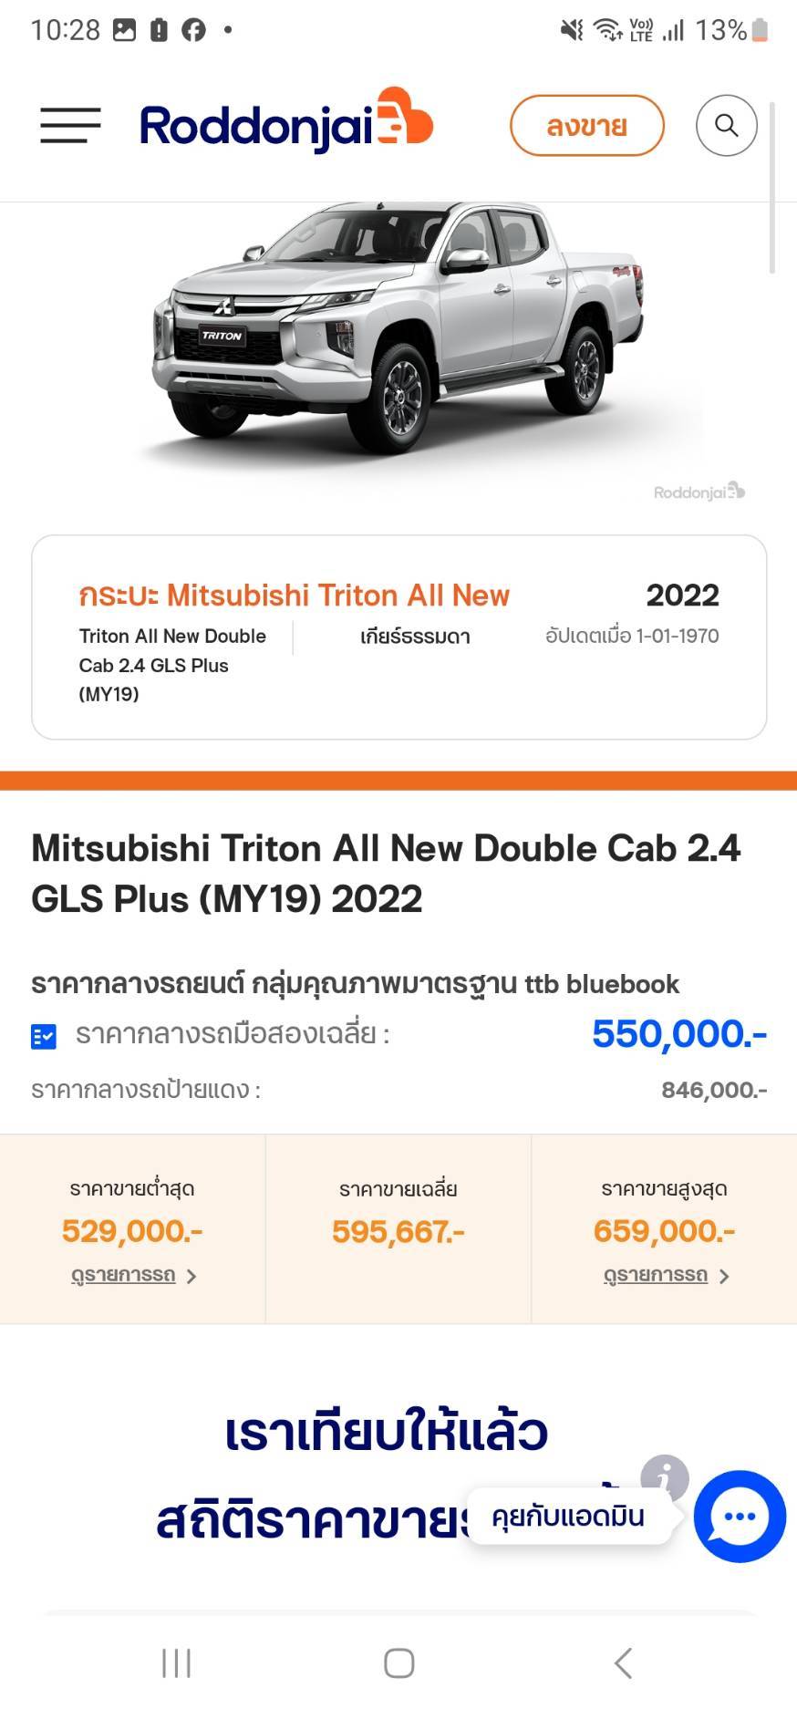Tap the คุยกับแอดมิน chat label
Screen dimensions: 797x1709
pos(567,1517)
